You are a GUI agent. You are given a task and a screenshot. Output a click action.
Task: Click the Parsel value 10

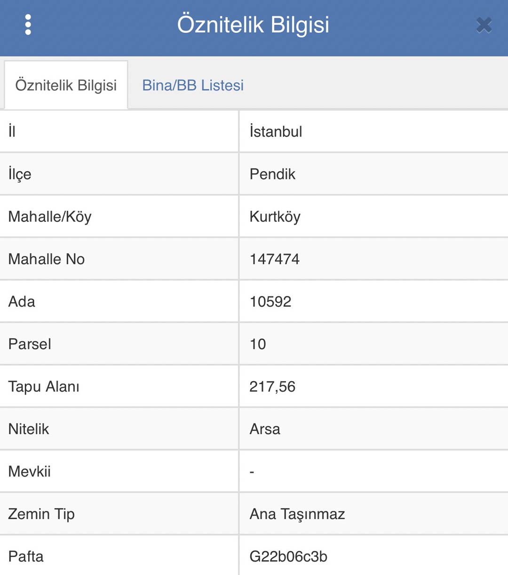click(x=258, y=344)
